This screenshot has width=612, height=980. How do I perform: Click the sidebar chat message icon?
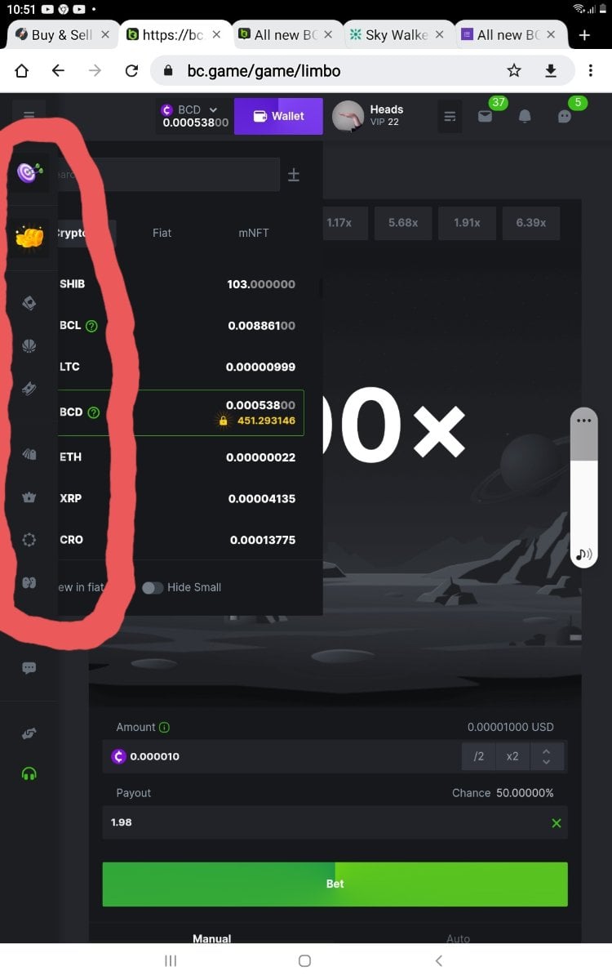click(x=29, y=668)
